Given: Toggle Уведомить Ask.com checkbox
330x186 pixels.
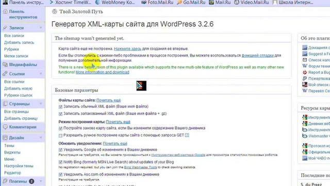Looking at the screenshot, I should point(61,175).
